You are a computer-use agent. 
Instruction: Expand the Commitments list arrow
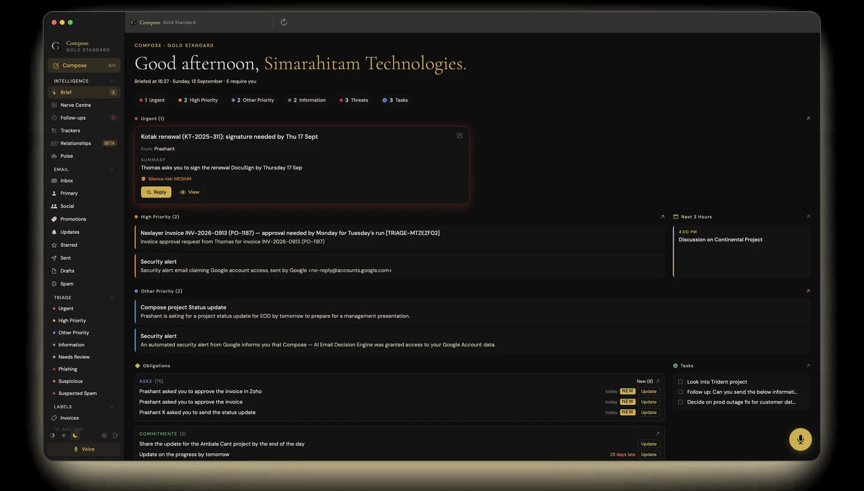[x=657, y=434]
